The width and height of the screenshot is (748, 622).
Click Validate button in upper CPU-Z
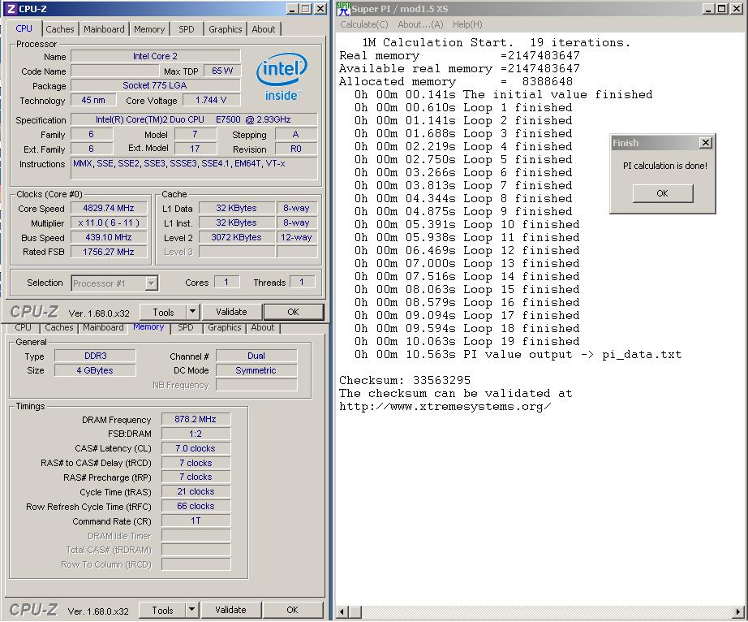click(231, 312)
